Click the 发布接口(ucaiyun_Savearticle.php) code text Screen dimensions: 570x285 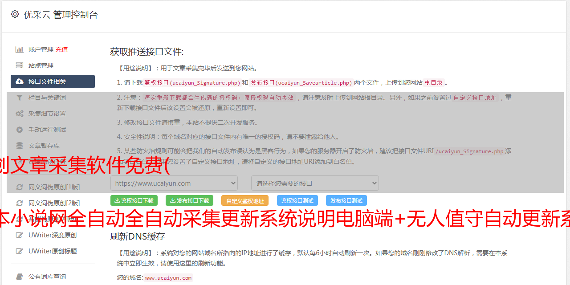point(301,82)
